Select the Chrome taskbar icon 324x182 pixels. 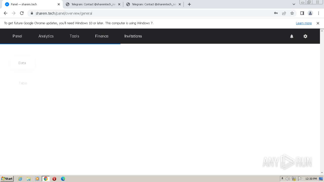tap(46, 179)
